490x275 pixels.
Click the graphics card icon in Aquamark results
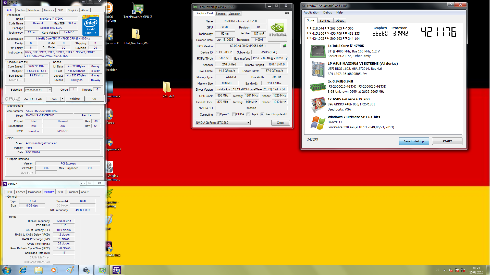[x=318, y=105]
